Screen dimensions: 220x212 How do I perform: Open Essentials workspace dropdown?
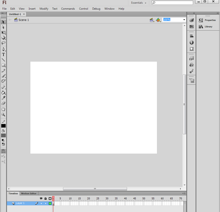[139, 3]
